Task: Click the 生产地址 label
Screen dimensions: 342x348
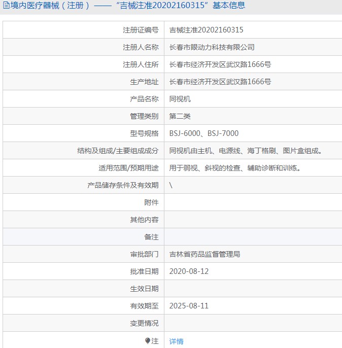Action: [144, 82]
